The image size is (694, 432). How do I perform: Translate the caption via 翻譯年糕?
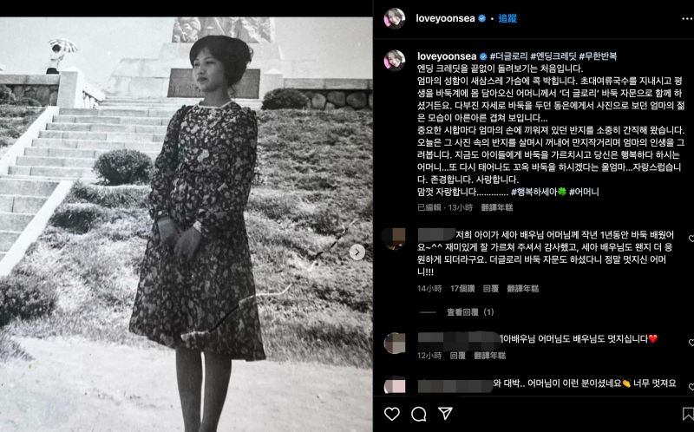[497, 207]
